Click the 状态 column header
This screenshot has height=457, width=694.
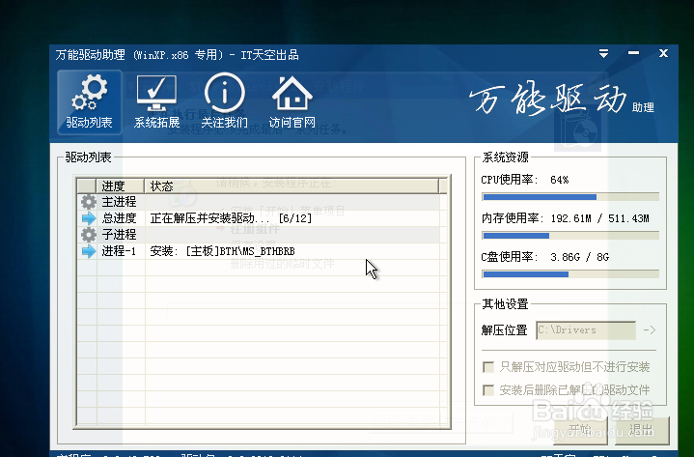(291, 186)
